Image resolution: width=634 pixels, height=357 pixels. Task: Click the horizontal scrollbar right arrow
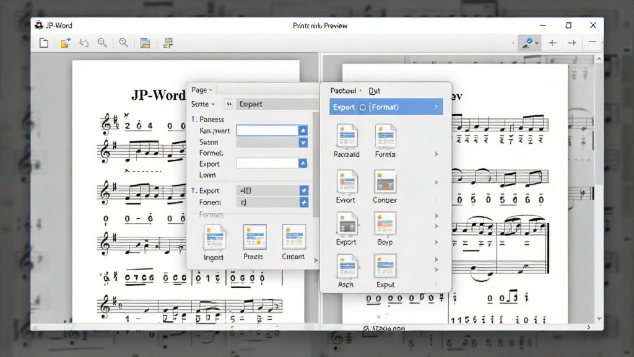pos(589,327)
